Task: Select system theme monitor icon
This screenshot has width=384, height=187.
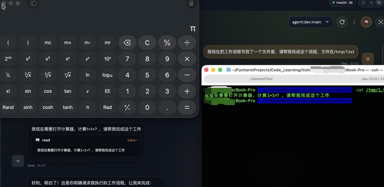Action: click(x=363, y=2)
